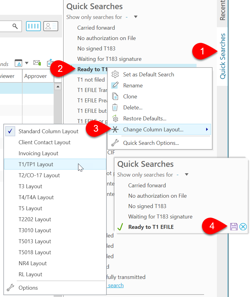Open the 'Show only searches for' dropdown at top
This screenshot has width=251, height=297.
(135, 17)
